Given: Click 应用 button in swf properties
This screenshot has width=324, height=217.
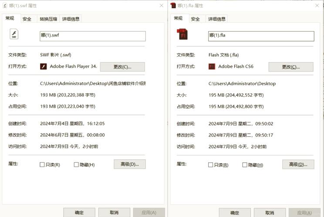Looking at the screenshot, I should tap(149, 213).
